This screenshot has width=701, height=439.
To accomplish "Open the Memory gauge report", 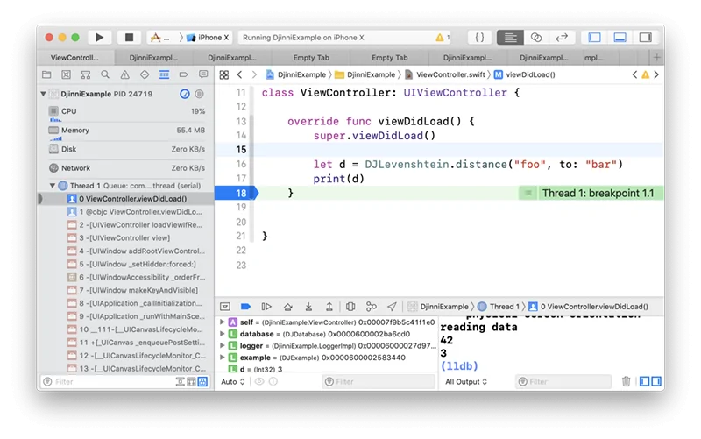I will (75, 131).
